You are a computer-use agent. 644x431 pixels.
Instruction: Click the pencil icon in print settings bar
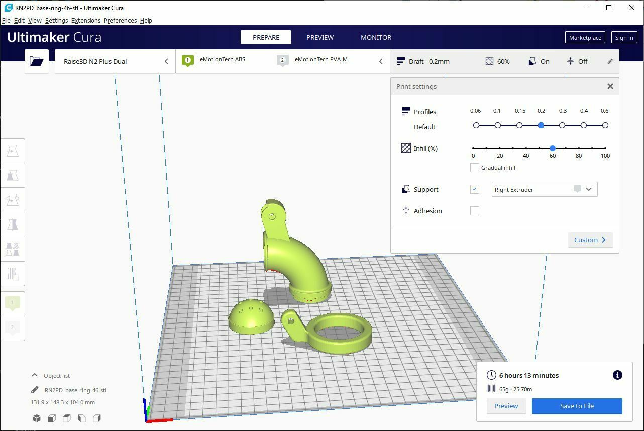610,61
